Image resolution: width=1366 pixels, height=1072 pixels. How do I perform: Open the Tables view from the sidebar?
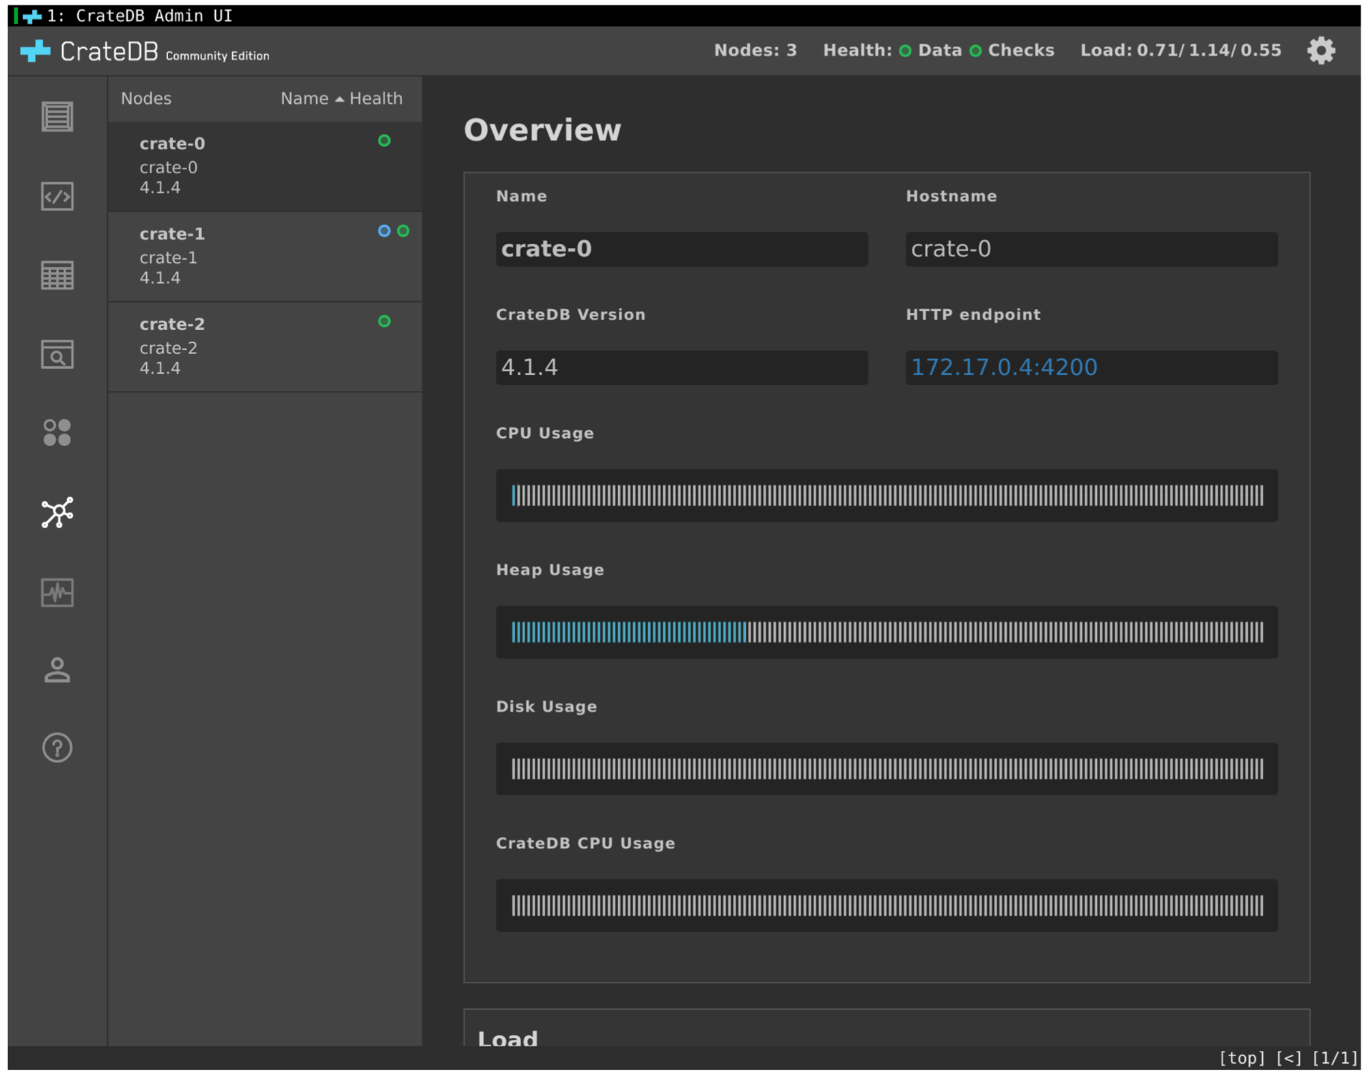click(57, 275)
